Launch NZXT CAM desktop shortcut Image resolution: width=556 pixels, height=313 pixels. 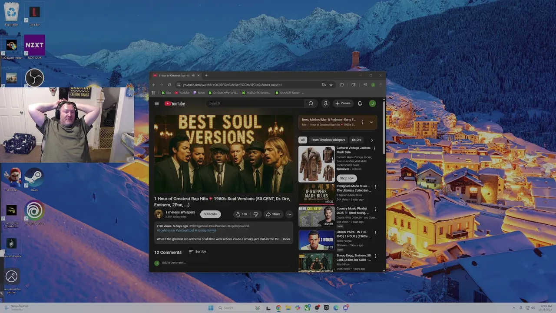pyautogui.click(x=34, y=47)
